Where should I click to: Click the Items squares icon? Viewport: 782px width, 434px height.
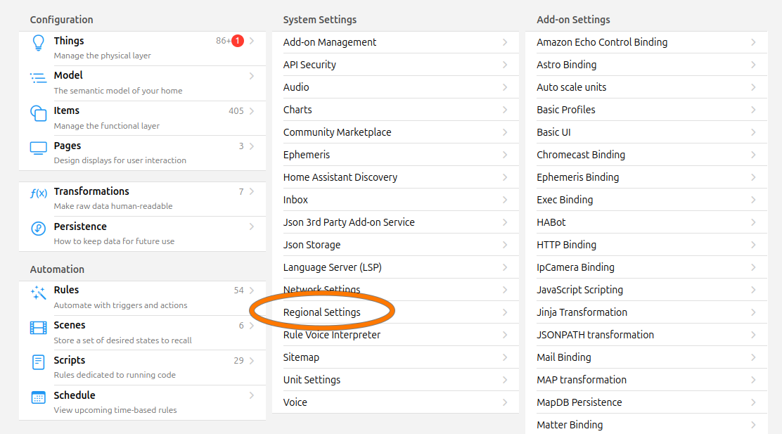[x=39, y=113]
